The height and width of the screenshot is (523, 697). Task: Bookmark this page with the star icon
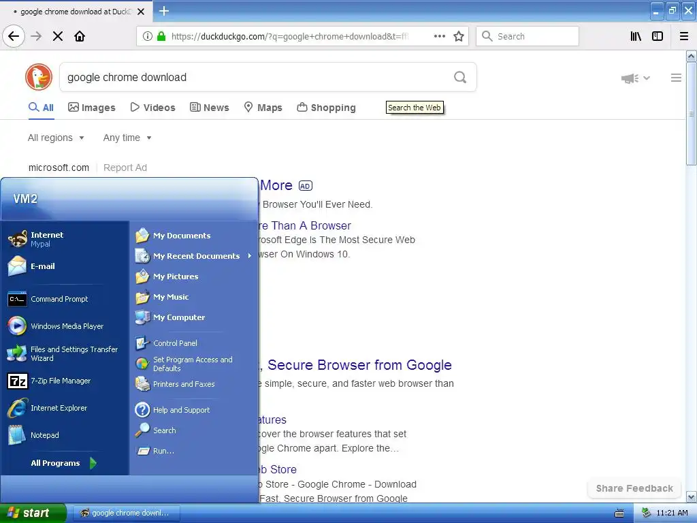459,36
